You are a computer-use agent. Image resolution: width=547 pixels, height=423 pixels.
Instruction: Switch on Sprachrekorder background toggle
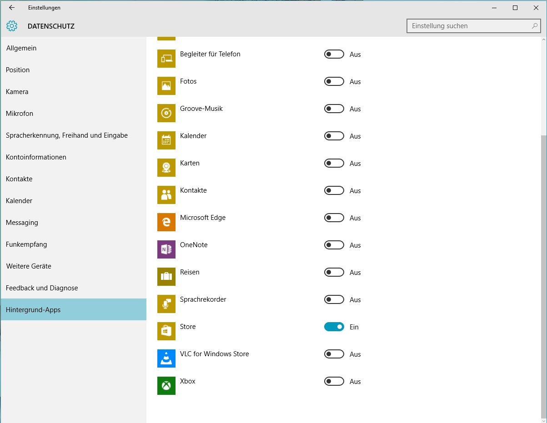tap(334, 299)
